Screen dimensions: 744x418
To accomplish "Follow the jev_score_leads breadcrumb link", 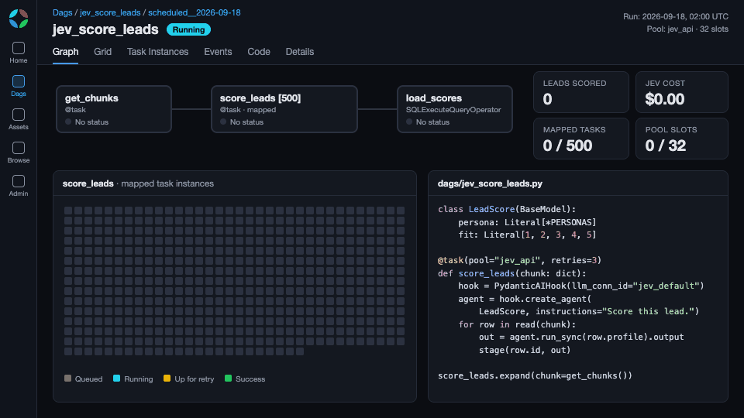I will click(110, 13).
